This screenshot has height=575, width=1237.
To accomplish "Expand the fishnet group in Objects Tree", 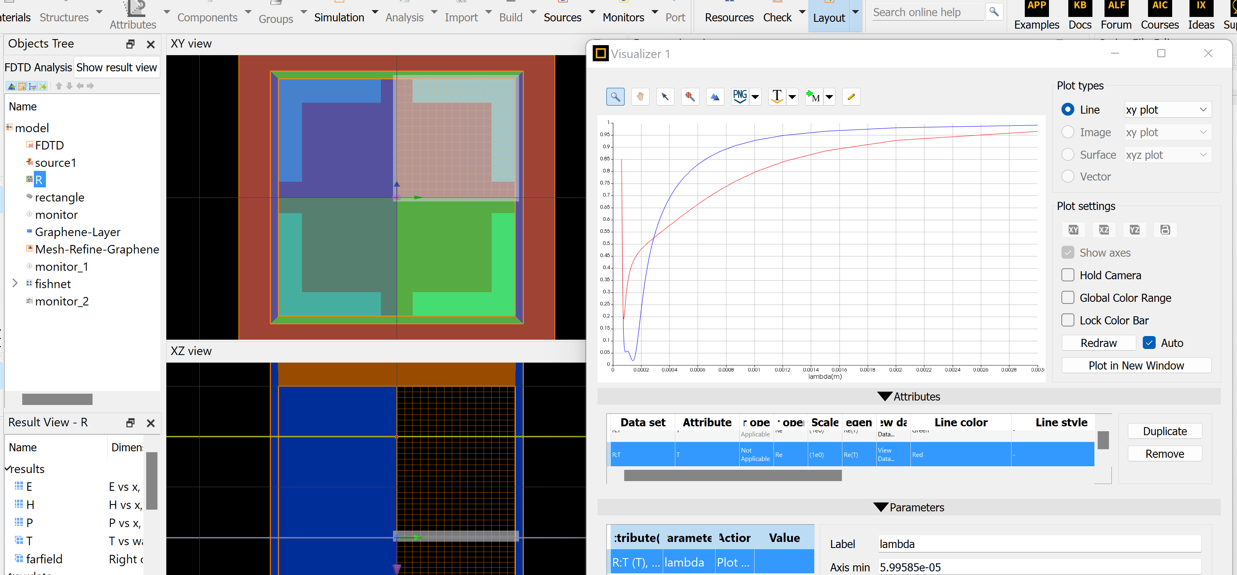I will coord(15,283).
